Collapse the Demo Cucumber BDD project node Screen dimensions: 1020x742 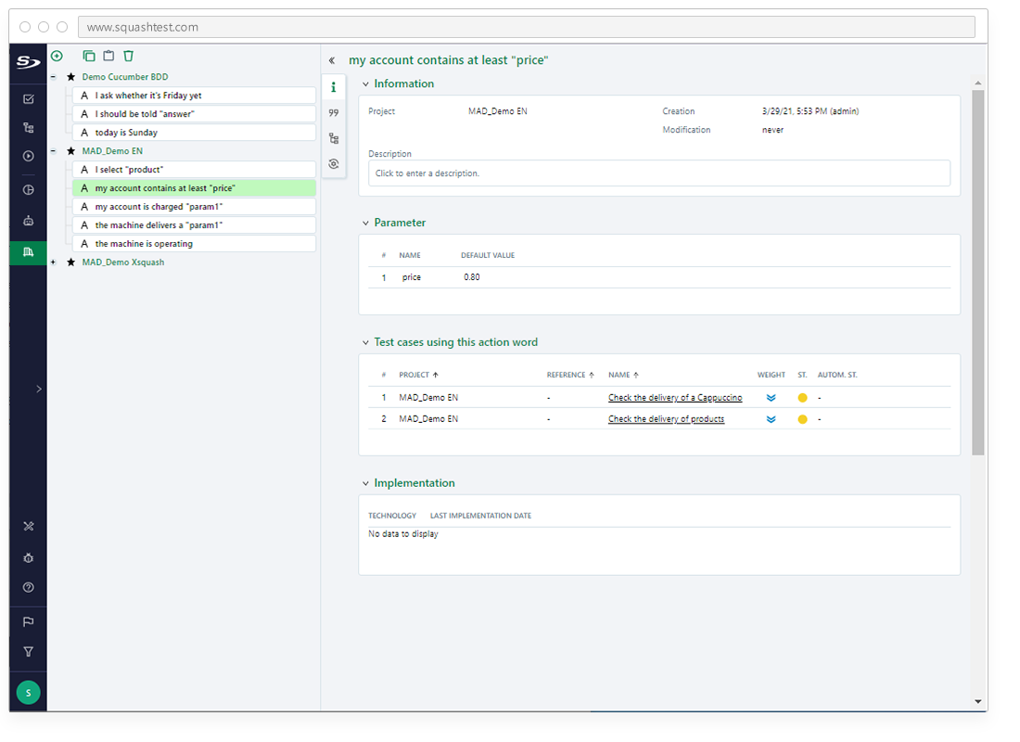click(54, 77)
